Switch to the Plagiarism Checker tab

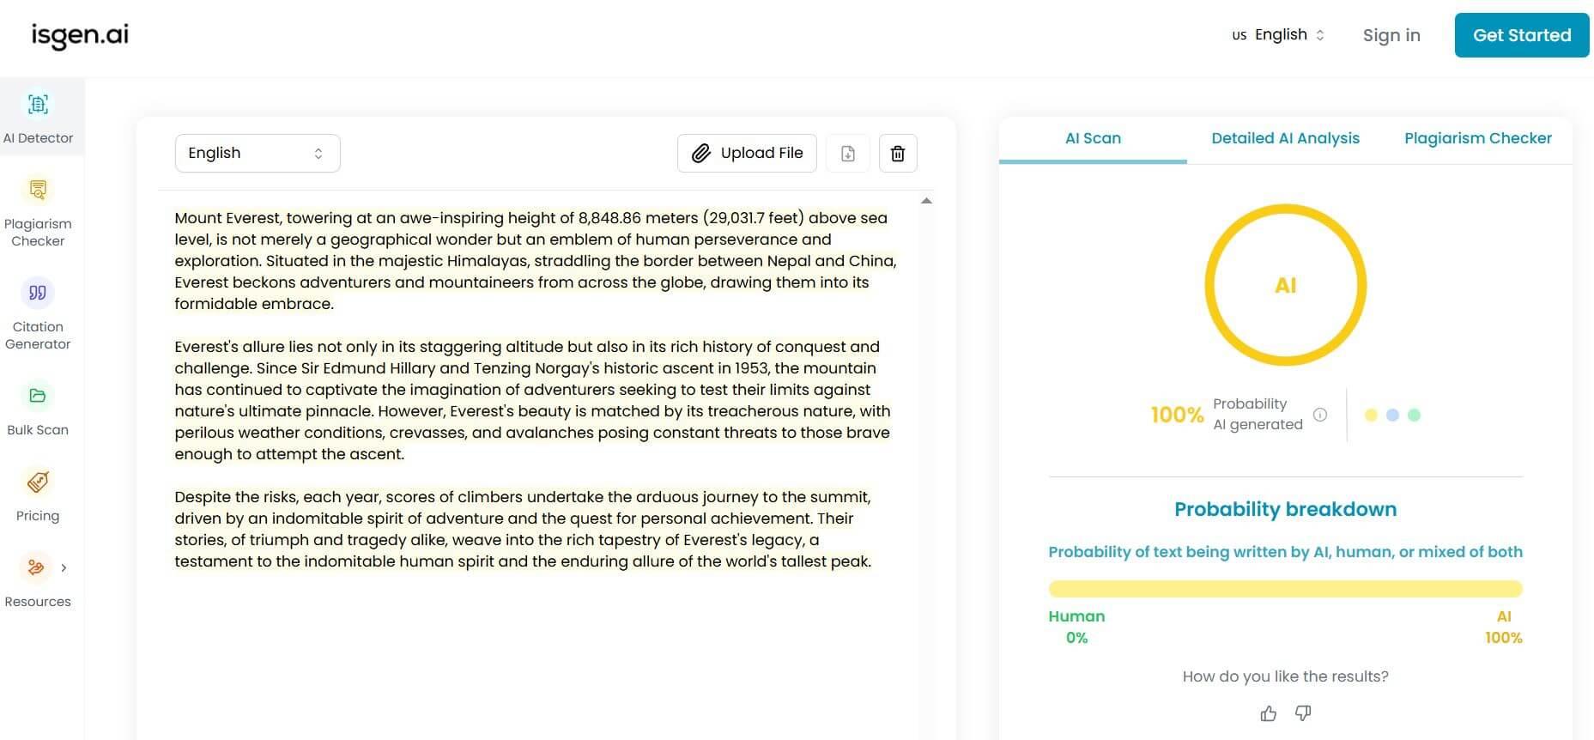click(x=1477, y=138)
